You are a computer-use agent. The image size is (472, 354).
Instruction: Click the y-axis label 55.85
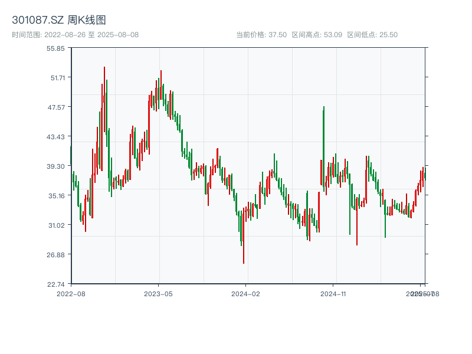[55, 48]
